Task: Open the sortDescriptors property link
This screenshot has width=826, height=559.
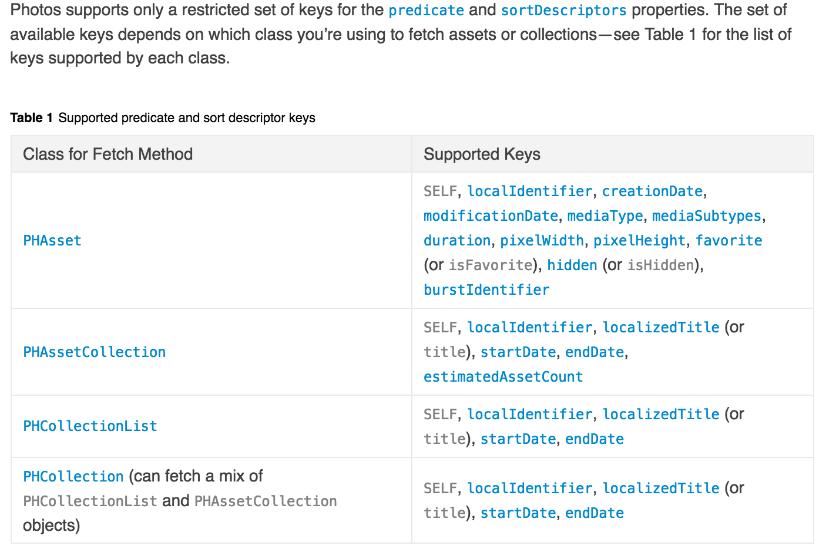Action: (x=563, y=11)
